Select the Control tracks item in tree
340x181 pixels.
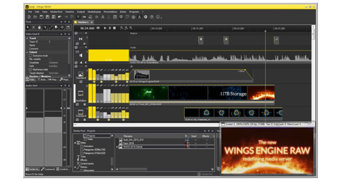coord(85,163)
